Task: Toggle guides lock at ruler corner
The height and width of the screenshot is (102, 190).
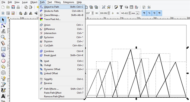Action: point(8,18)
